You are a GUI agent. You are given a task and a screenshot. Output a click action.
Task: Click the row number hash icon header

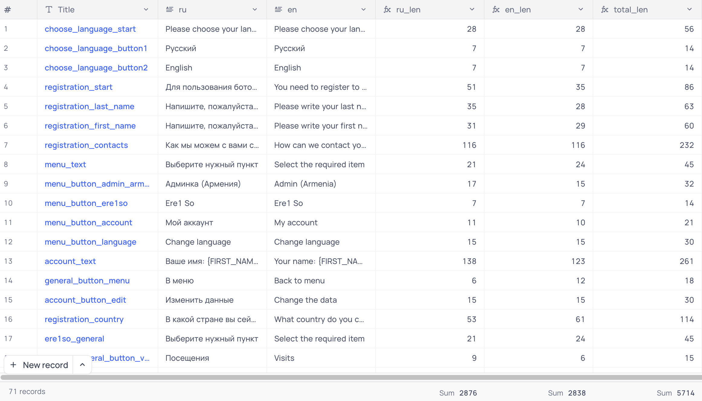8,10
